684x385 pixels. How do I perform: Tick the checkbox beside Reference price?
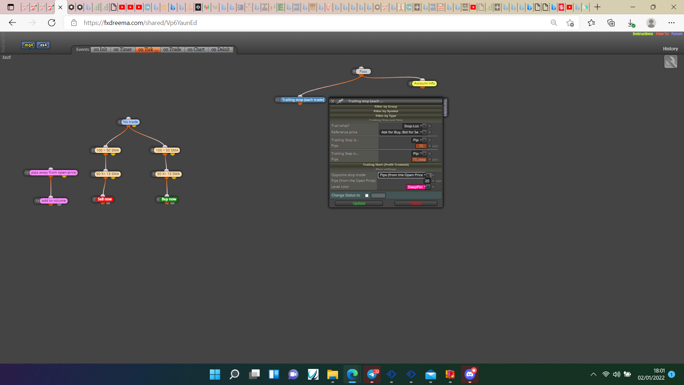[430, 132]
